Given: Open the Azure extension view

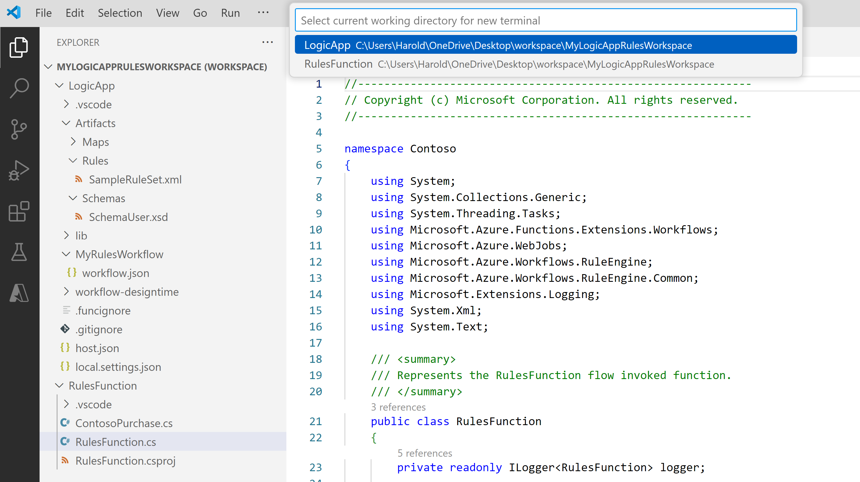Looking at the screenshot, I should click(19, 293).
